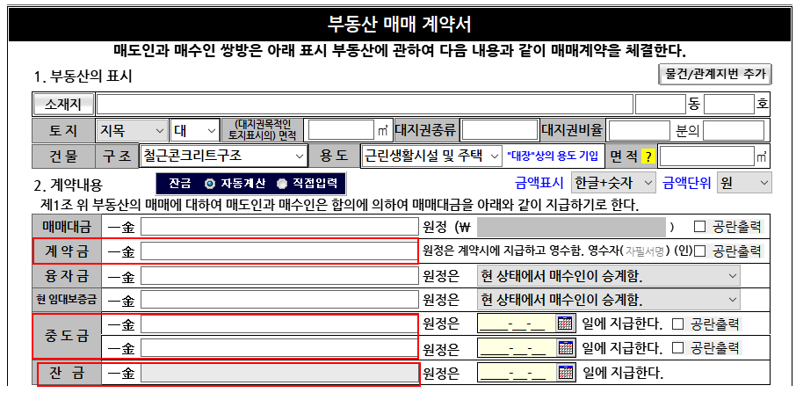Click the first 중도금 date field

click(x=517, y=324)
